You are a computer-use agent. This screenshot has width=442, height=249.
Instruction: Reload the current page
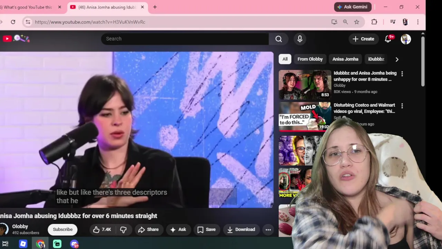coord(13,22)
